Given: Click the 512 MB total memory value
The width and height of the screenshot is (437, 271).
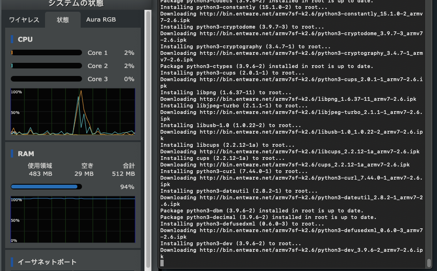Looking at the screenshot, I should pos(123,173).
